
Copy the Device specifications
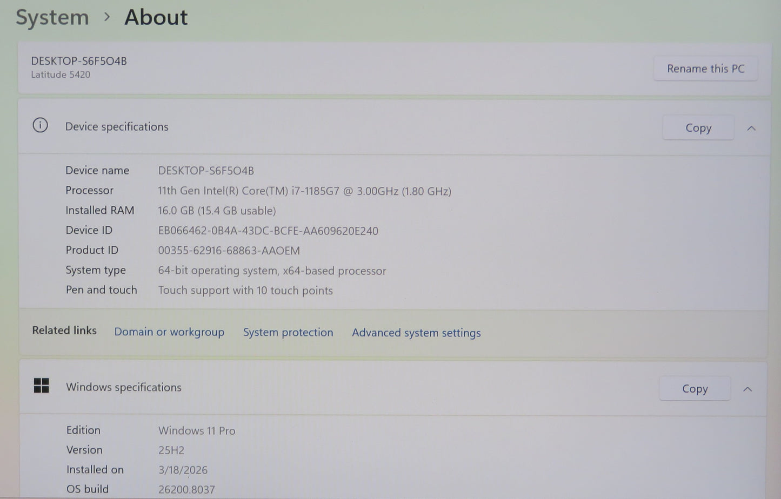tap(698, 127)
